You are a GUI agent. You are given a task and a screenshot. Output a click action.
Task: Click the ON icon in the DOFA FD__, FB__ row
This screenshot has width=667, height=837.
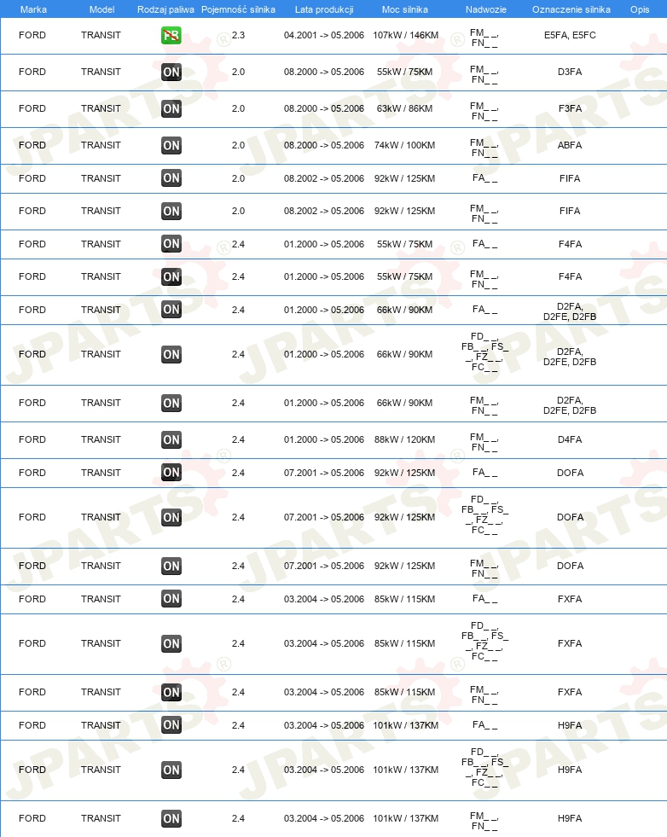(x=171, y=517)
